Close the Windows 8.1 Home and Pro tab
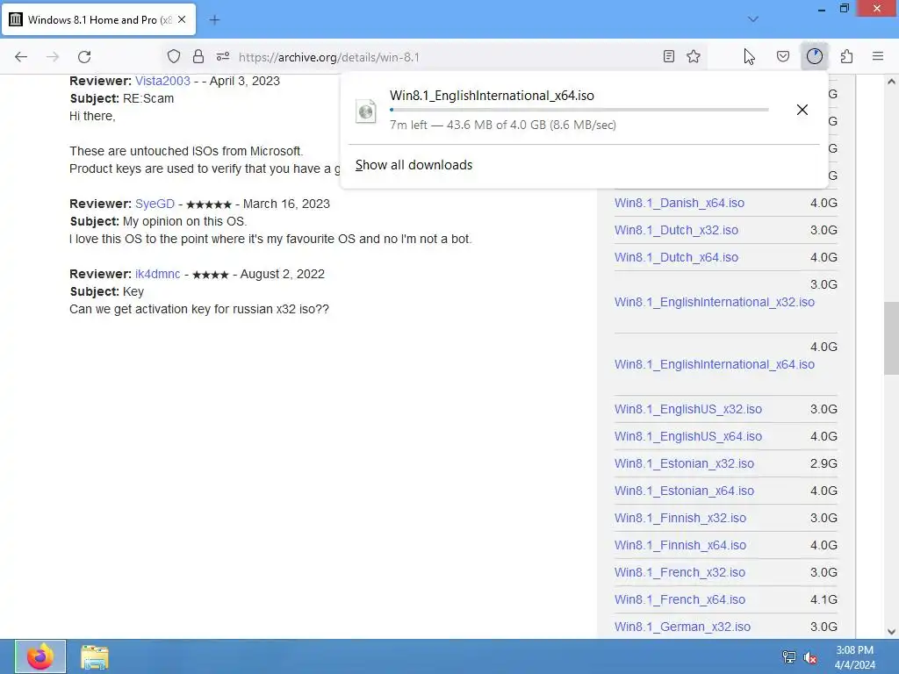This screenshot has width=899, height=674. 182,19
